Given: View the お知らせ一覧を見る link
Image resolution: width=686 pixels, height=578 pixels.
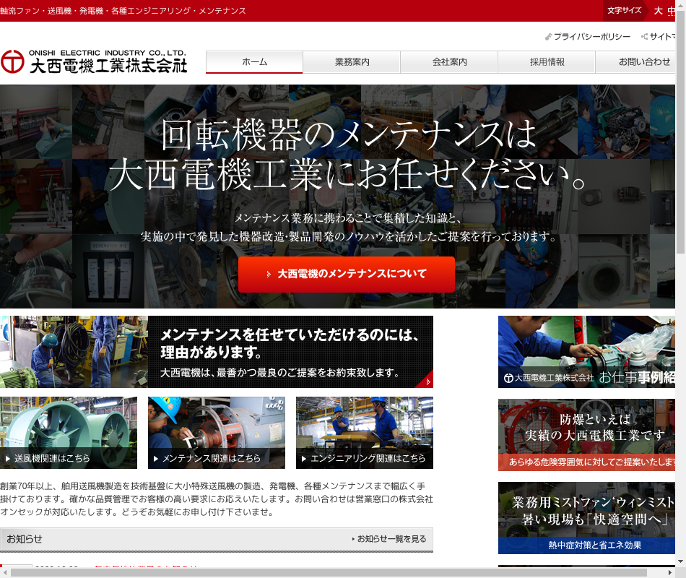Looking at the screenshot, I should pos(391,539).
